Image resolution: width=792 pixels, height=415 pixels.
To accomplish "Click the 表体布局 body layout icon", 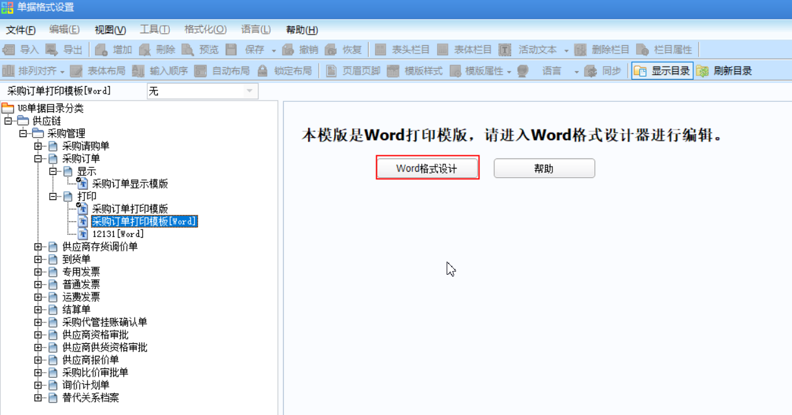I will tap(76, 71).
